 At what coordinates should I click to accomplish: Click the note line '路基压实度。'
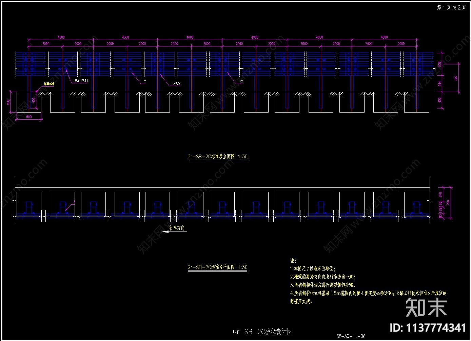pyautogui.click(x=301, y=301)
